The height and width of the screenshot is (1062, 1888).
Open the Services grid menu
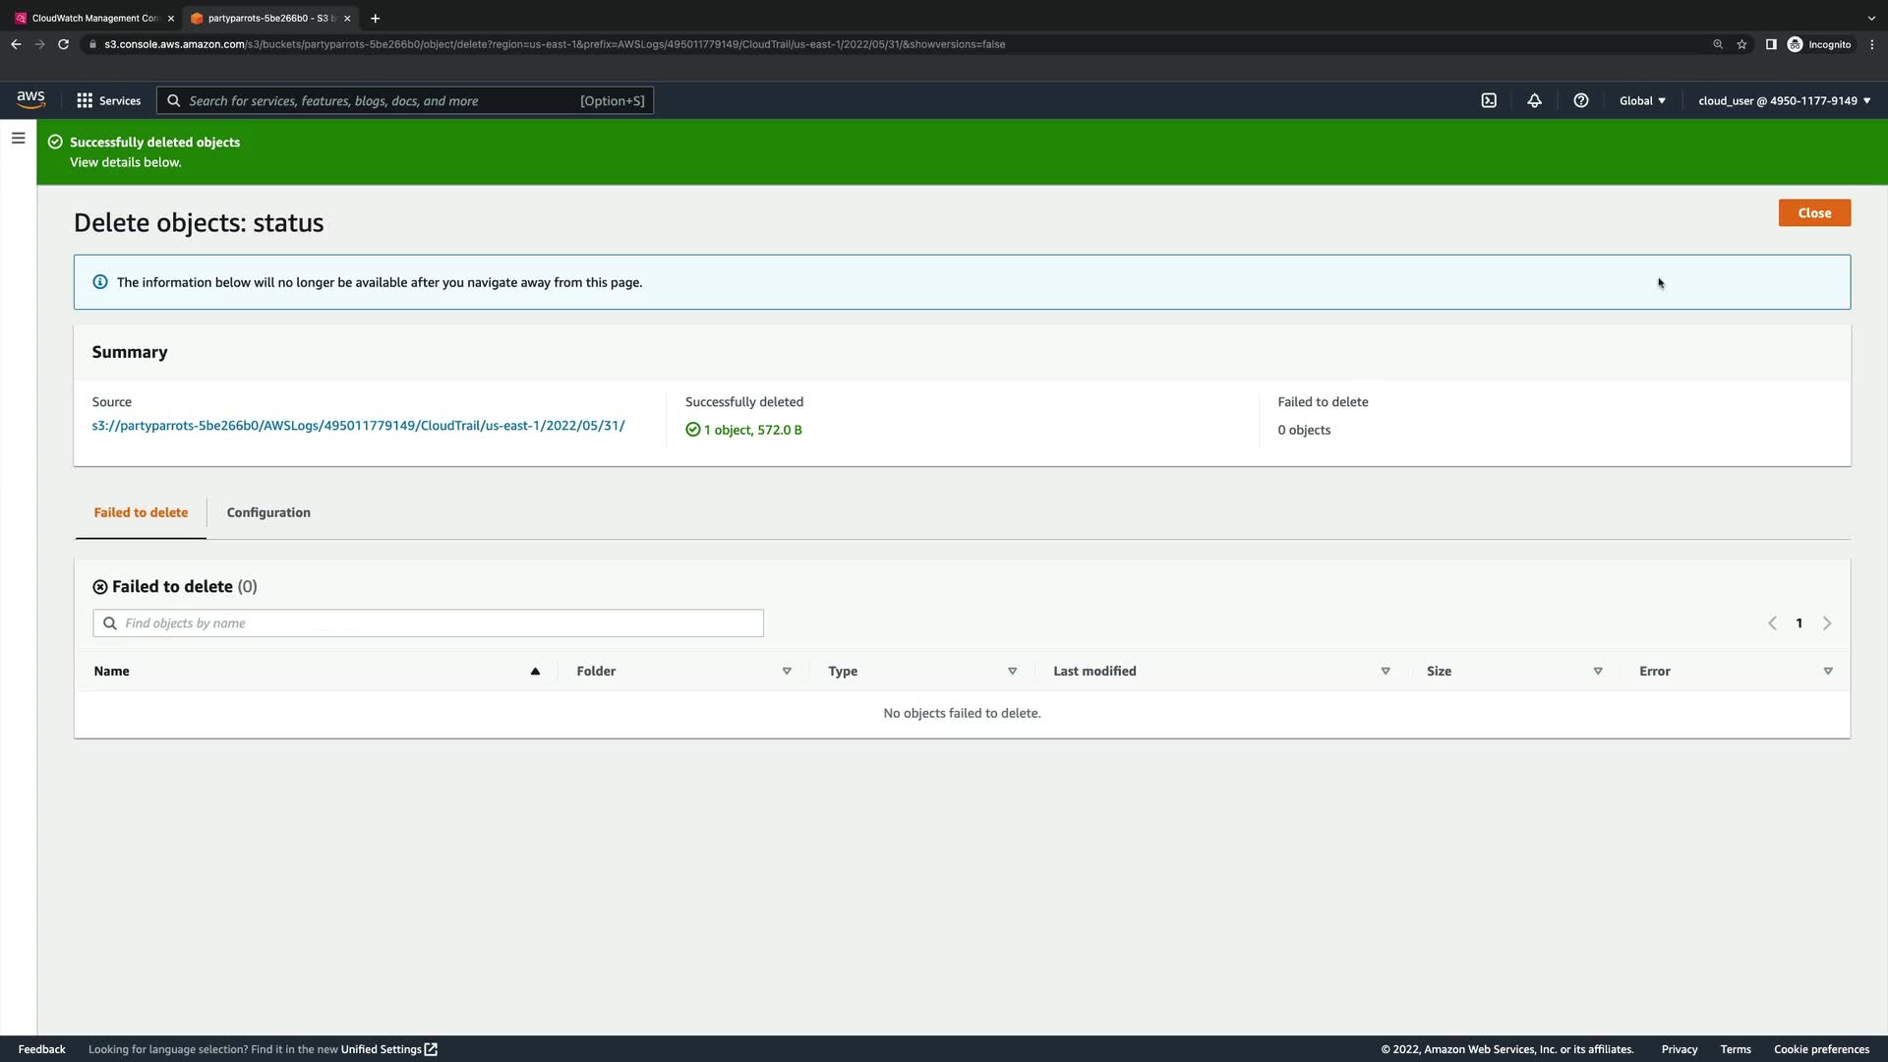point(109,100)
